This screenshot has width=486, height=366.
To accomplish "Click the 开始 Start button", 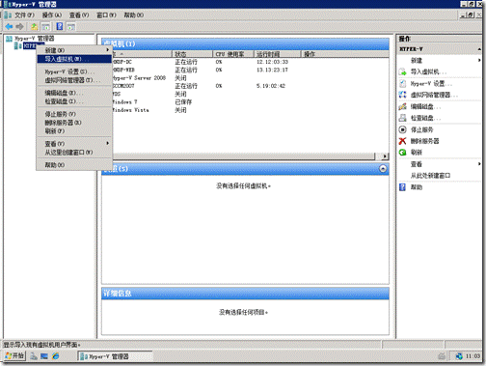I will (x=14, y=356).
